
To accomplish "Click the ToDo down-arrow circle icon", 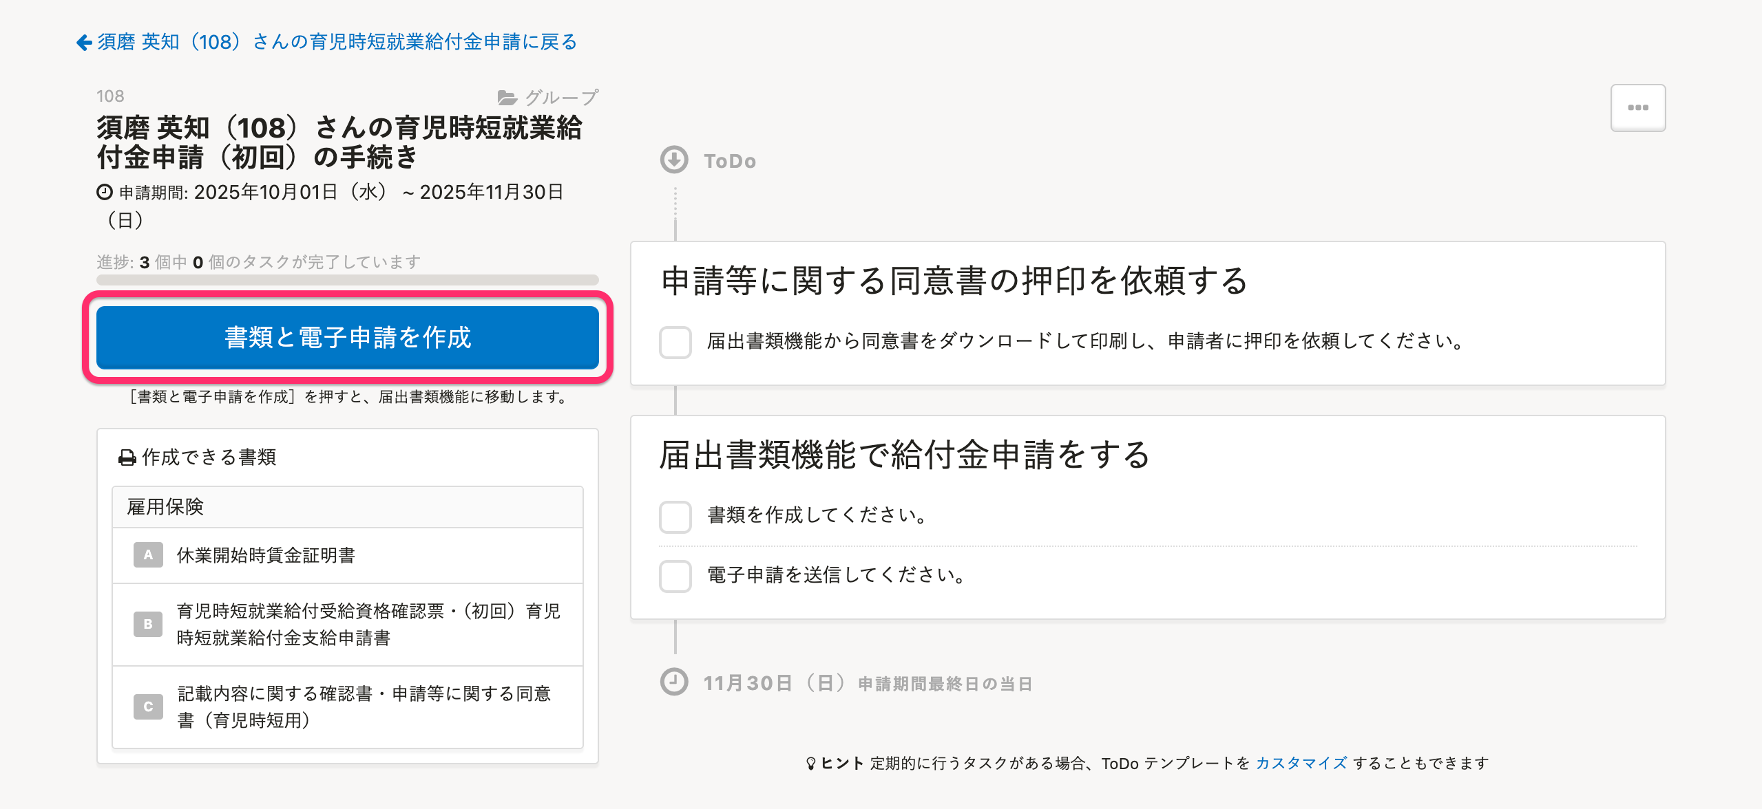I will pos(674,160).
